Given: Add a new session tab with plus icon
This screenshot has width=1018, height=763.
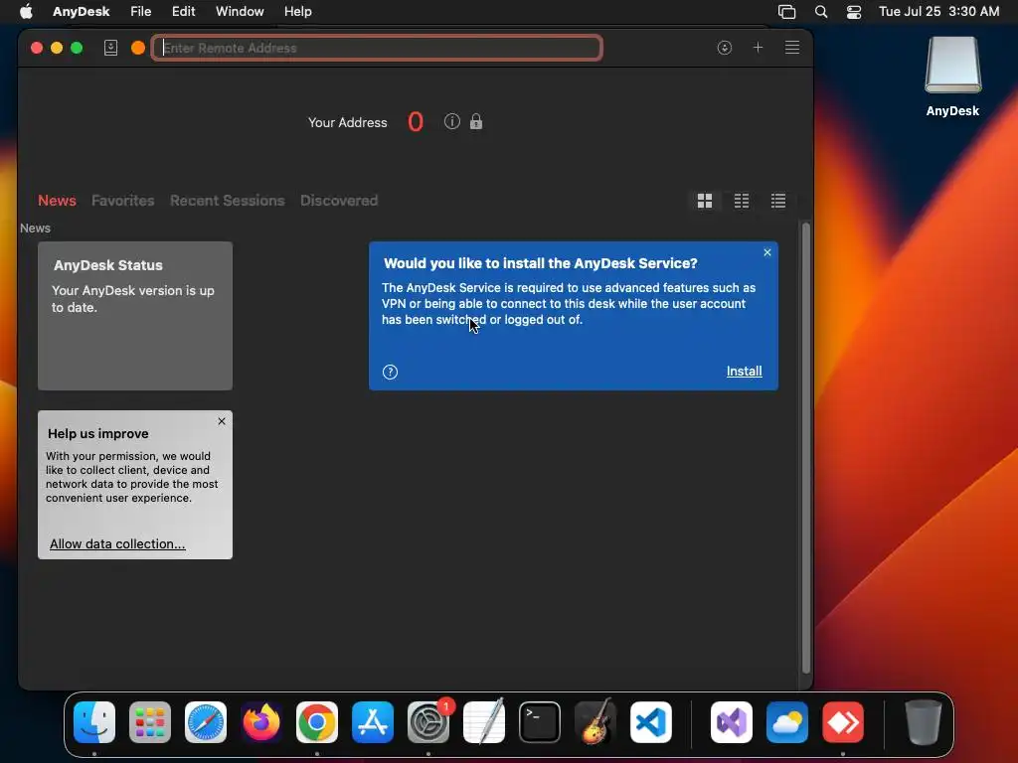Looking at the screenshot, I should pos(758,48).
